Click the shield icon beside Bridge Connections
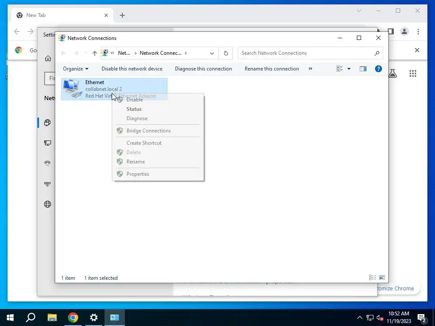Viewport: 435px width, 326px height. pos(120,131)
